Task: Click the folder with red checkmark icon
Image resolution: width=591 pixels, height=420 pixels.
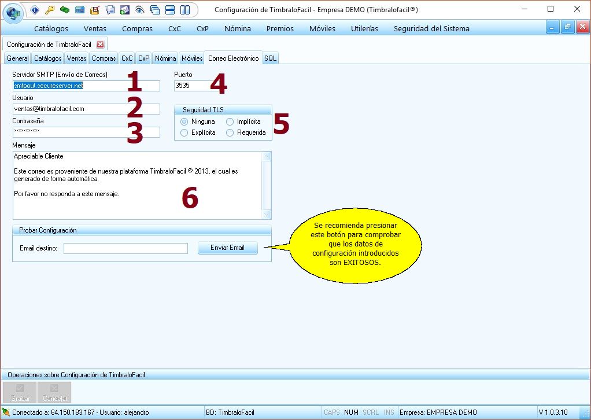Action: pos(95,10)
